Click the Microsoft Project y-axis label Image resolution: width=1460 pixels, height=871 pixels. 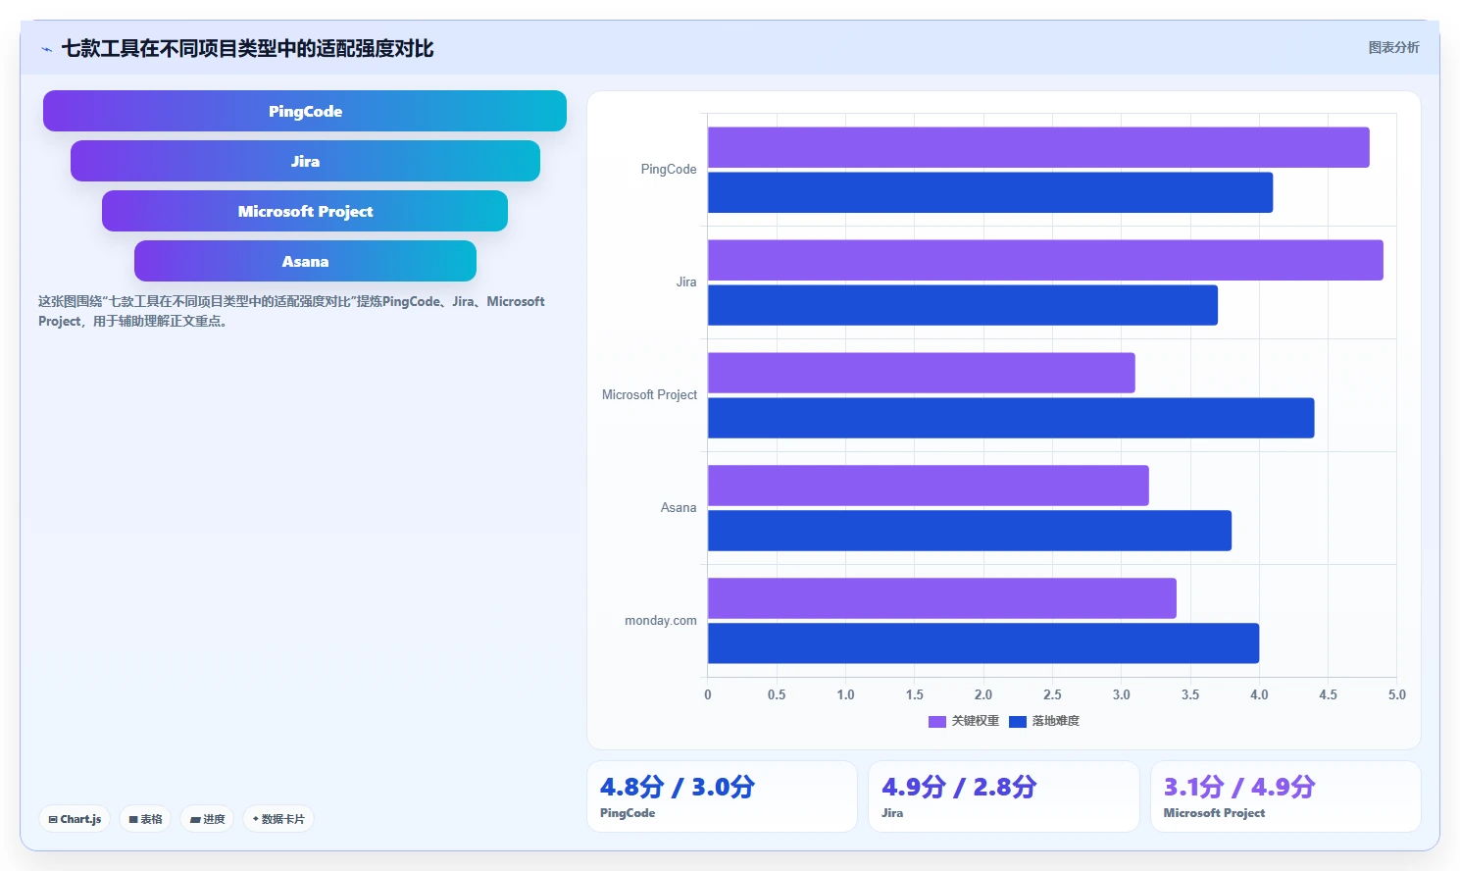(649, 395)
